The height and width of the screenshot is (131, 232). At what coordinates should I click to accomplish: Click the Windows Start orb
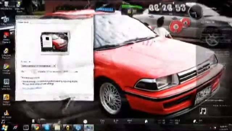[x=4, y=128]
